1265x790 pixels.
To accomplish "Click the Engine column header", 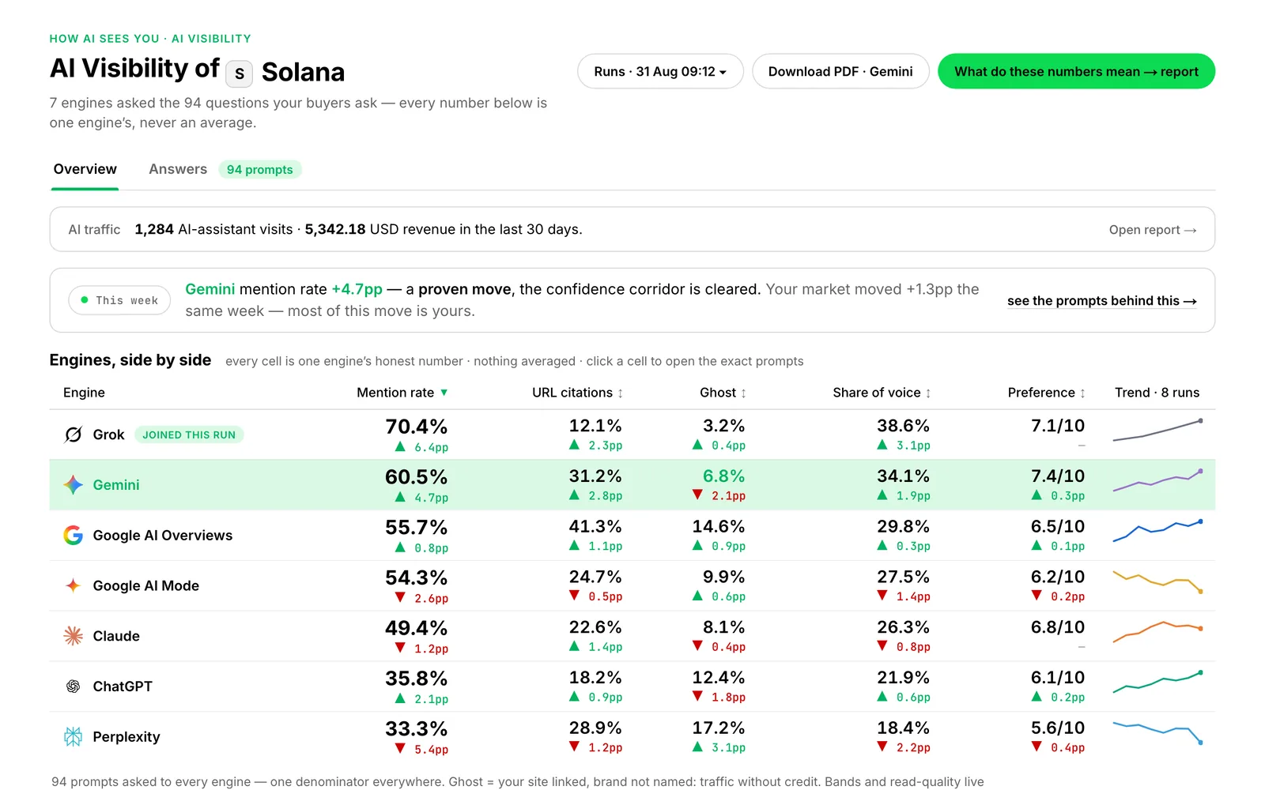I will (x=84, y=393).
